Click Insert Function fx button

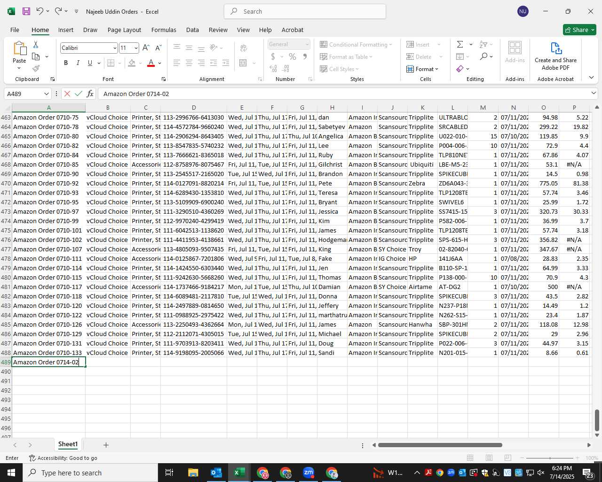pos(90,94)
